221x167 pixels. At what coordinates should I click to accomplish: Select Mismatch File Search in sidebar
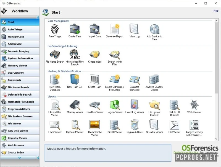coord(20,102)
